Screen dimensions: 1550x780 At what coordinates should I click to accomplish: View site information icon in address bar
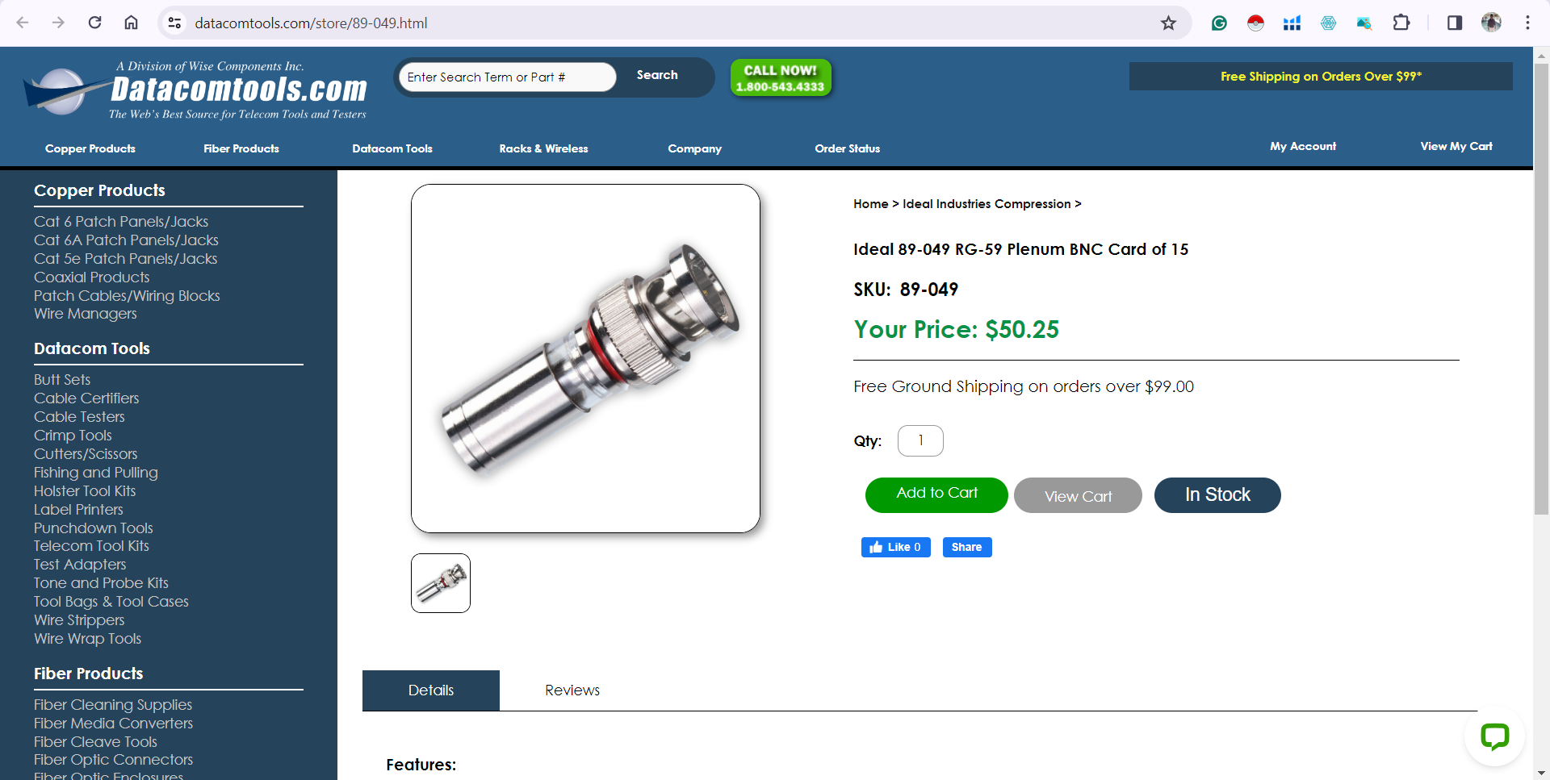pyautogui.click(x=174, y=23)
